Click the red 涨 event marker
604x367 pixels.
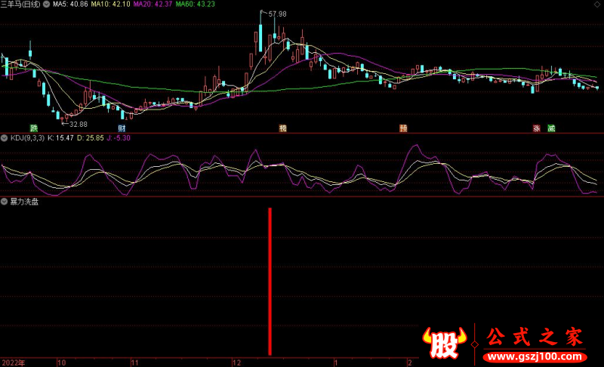point(538,128)
